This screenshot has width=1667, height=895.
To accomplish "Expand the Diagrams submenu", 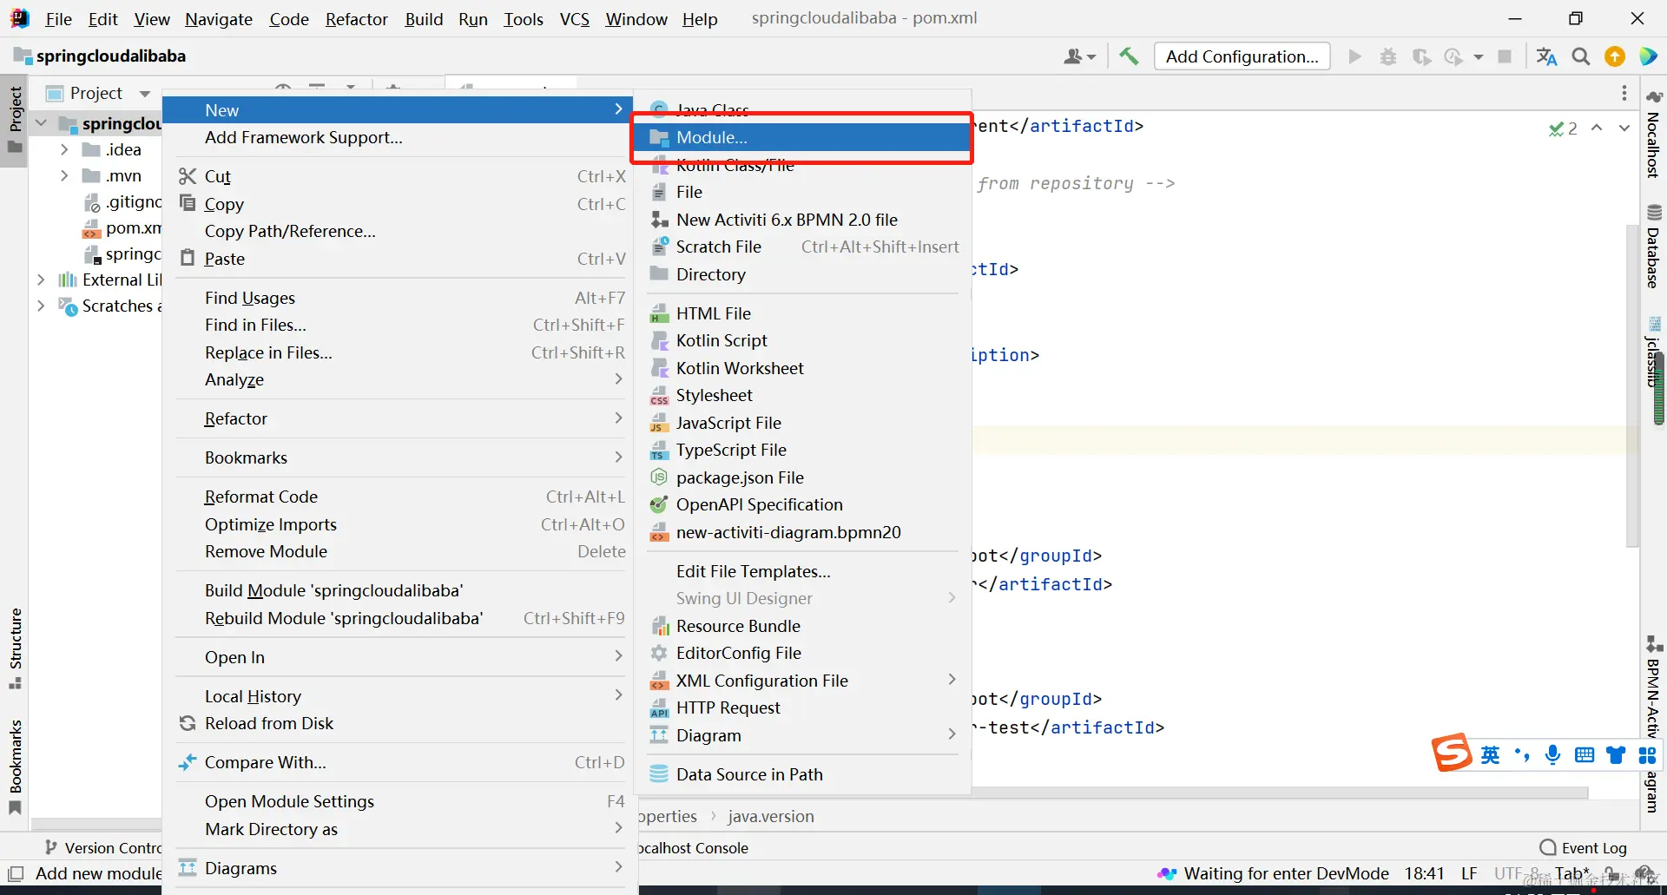I will pyautogui.click(x=399, y=868).
